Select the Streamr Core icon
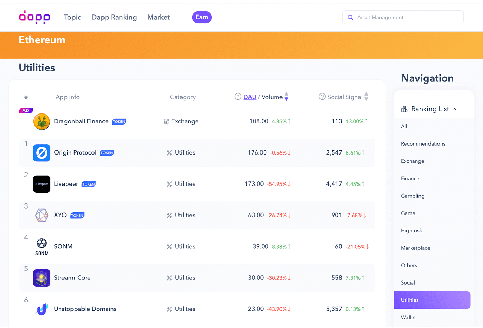Viewport: 483px width, 328px height. [41, 277]
